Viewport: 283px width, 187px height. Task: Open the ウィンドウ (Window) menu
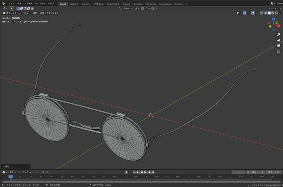click(x=40, y=3)
